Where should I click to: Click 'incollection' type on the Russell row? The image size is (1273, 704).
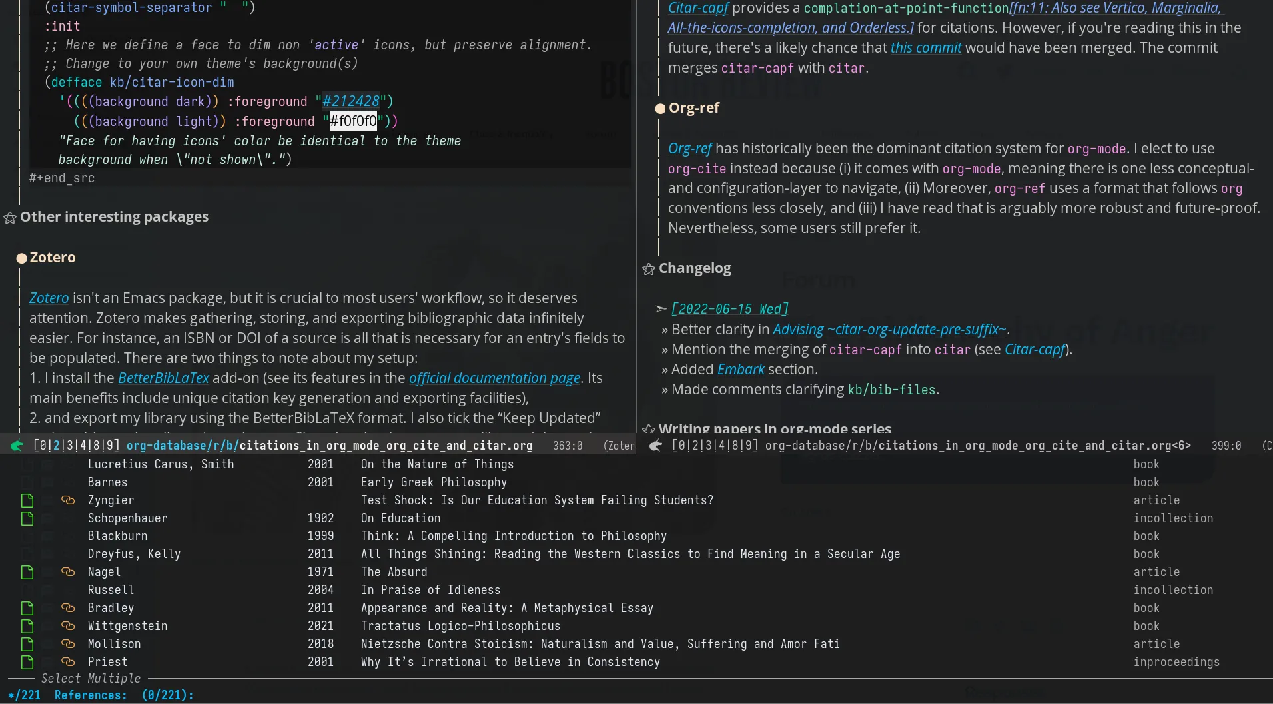(1173, 590)
